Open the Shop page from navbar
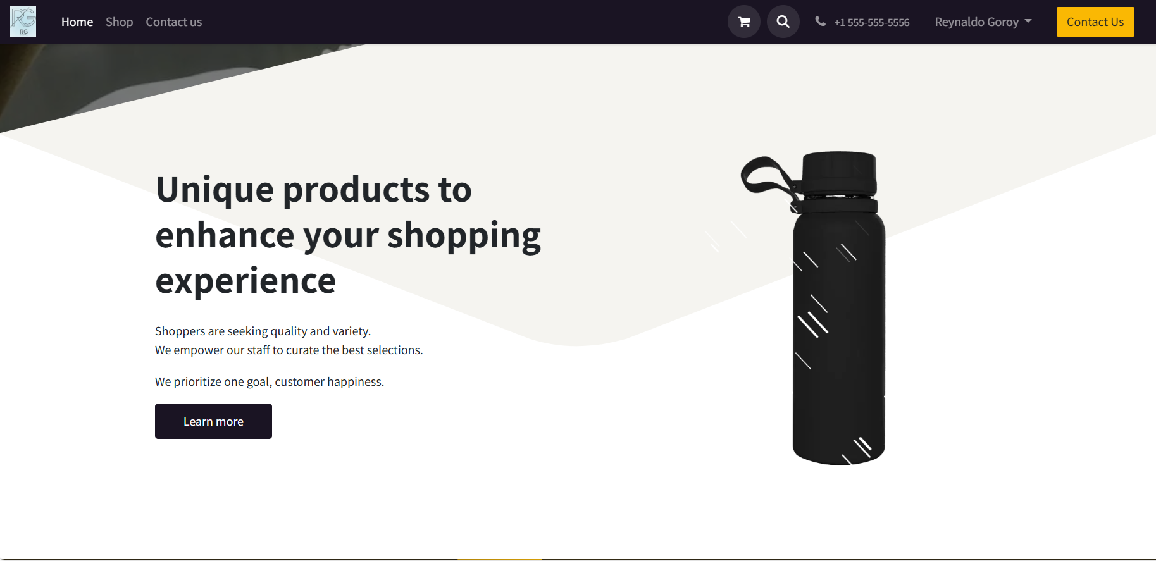The image size is (1156, 561). pos(119,22)
